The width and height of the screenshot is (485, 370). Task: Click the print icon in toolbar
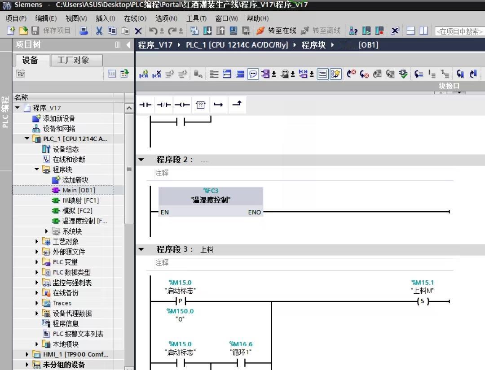[84, 30]
